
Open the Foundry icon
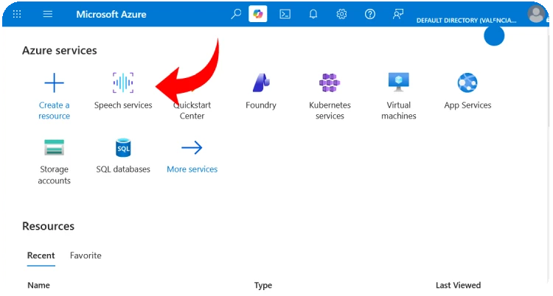[261, 82]
